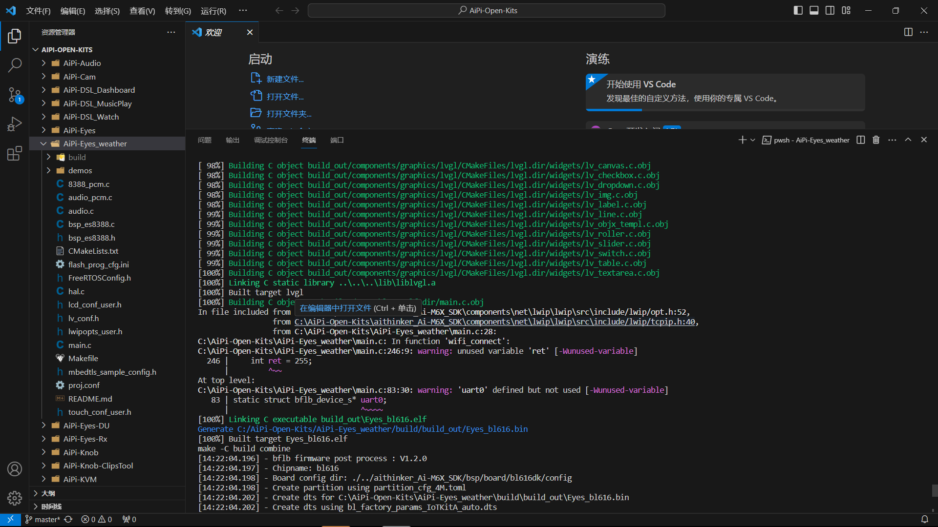The height and width of the screenshot is (527, 938).
Task: Open the Search view in activity bar
Action: [x=15, y=65]
